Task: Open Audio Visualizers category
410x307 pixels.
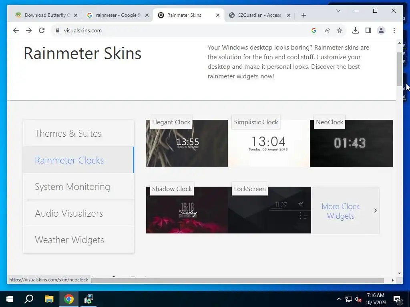Action: (x=79, y=213)
